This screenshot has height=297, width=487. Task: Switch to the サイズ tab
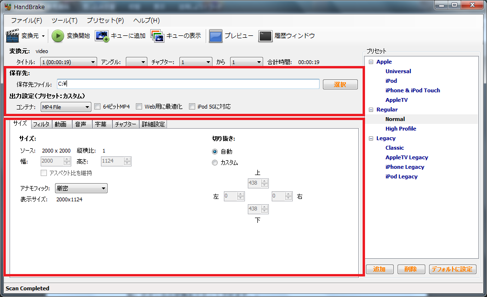click(x=20, y=123)
